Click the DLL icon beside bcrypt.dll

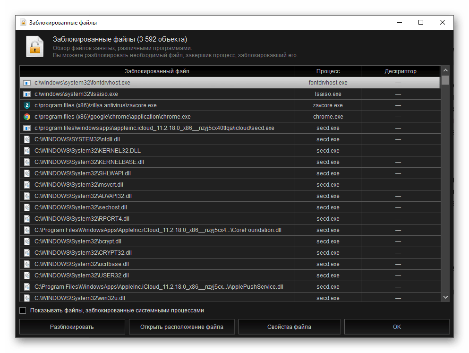pyautogui.click(x=27, y=242)
